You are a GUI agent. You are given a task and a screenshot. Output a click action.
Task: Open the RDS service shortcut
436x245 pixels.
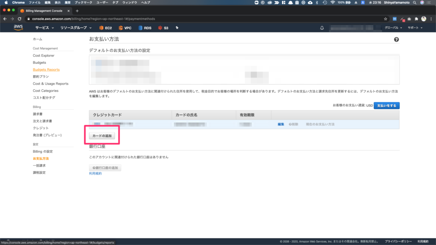click(145, 28)
